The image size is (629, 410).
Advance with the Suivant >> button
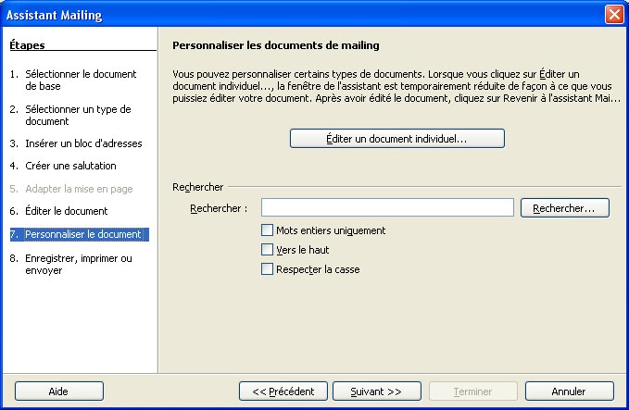376,391
